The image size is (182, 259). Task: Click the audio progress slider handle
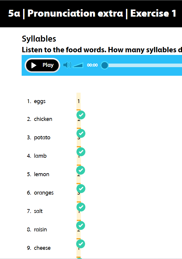click(105, 65)
